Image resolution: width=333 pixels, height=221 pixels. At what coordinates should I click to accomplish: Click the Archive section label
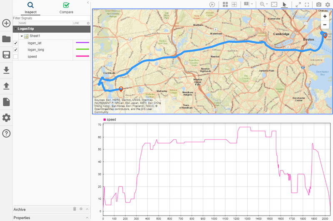(20, 209)
